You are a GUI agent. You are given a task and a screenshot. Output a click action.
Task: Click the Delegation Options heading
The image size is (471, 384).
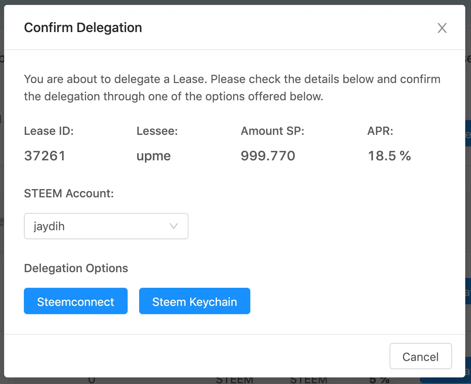coord(76,268)
